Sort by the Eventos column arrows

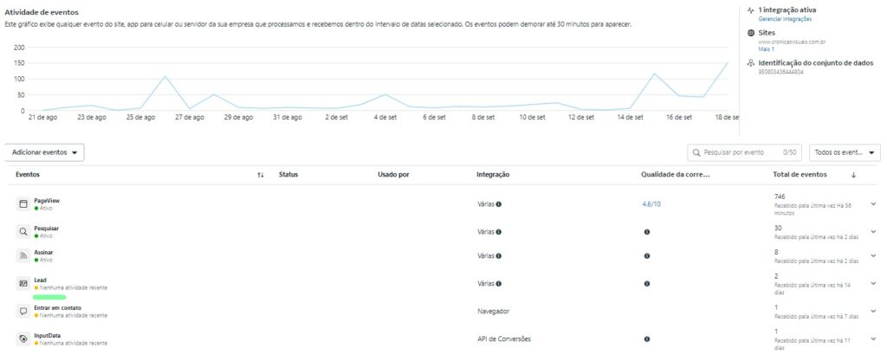(261, 175)
